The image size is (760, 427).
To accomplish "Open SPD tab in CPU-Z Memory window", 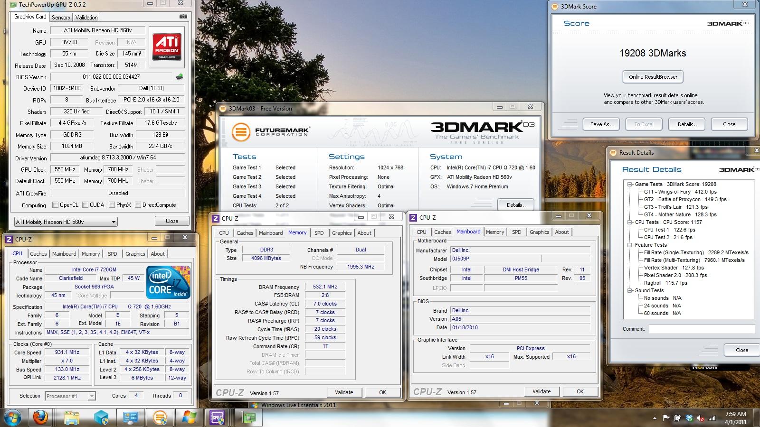I will pos(319,233).
